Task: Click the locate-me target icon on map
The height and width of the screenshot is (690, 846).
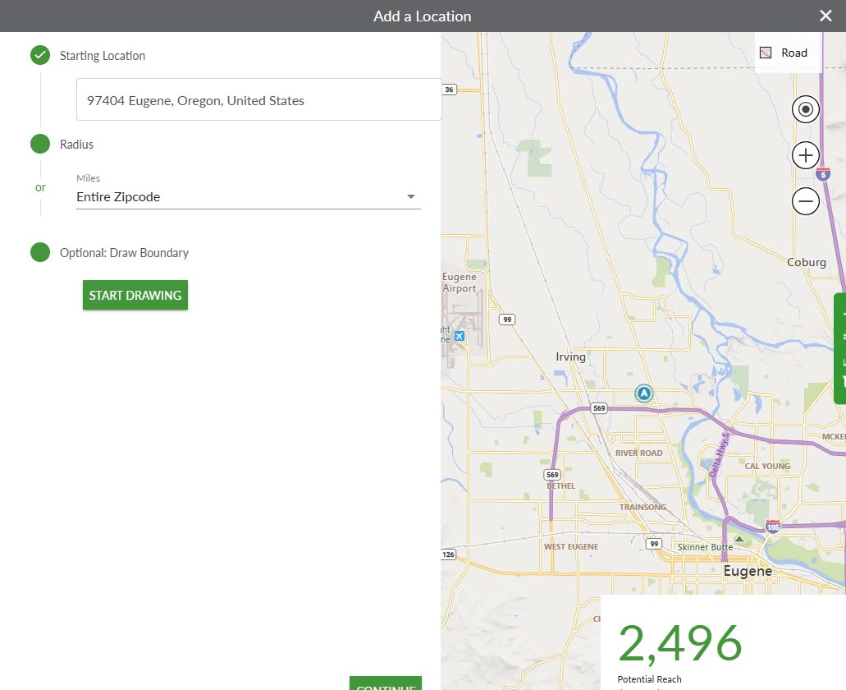Action: click(x=805, y=109)
